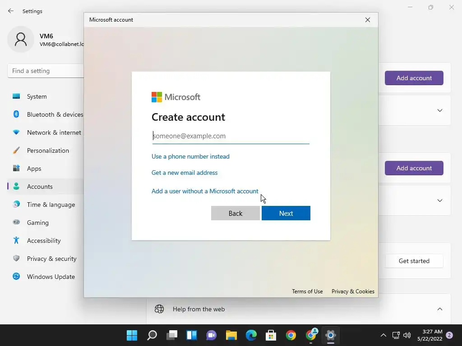Open the Windows Start menu
Screen dimensions: 462x346
132,335
